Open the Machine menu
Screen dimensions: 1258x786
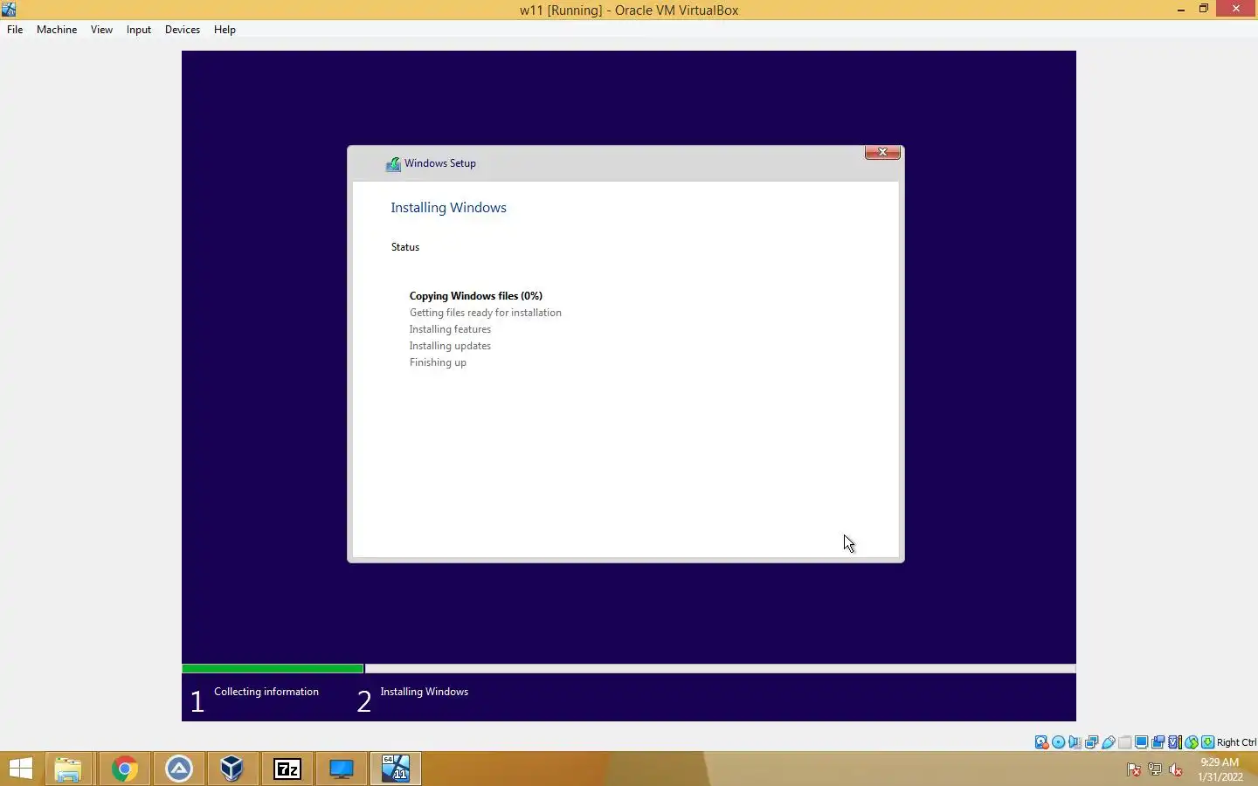57,29
